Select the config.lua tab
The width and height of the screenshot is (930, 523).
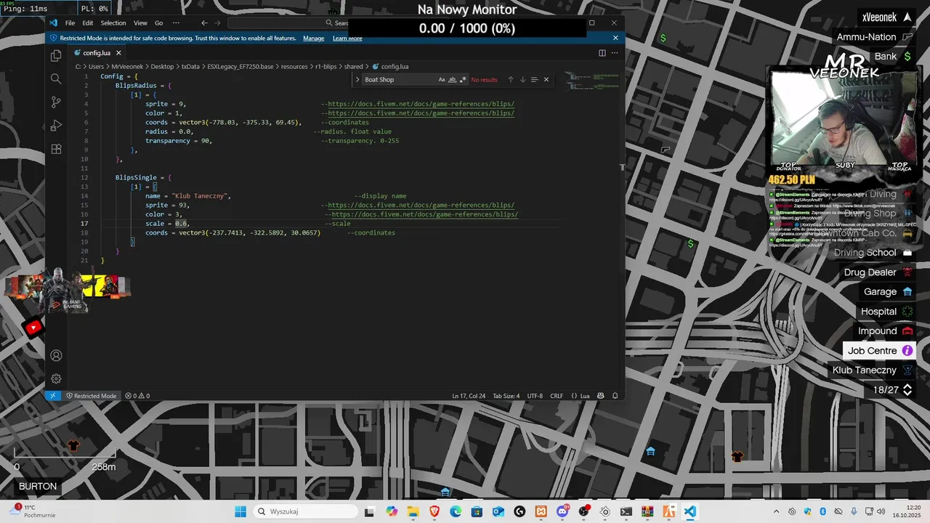(x=97, y=53)
